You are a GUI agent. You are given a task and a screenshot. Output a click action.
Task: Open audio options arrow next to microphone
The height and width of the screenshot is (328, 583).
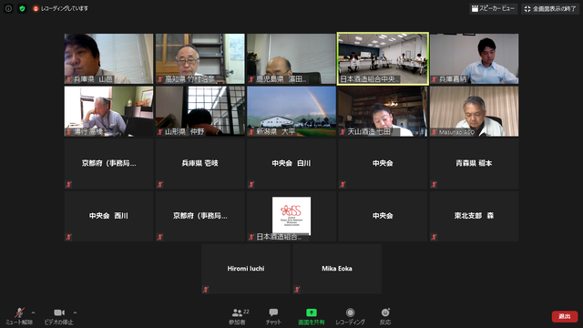point(34,313)
